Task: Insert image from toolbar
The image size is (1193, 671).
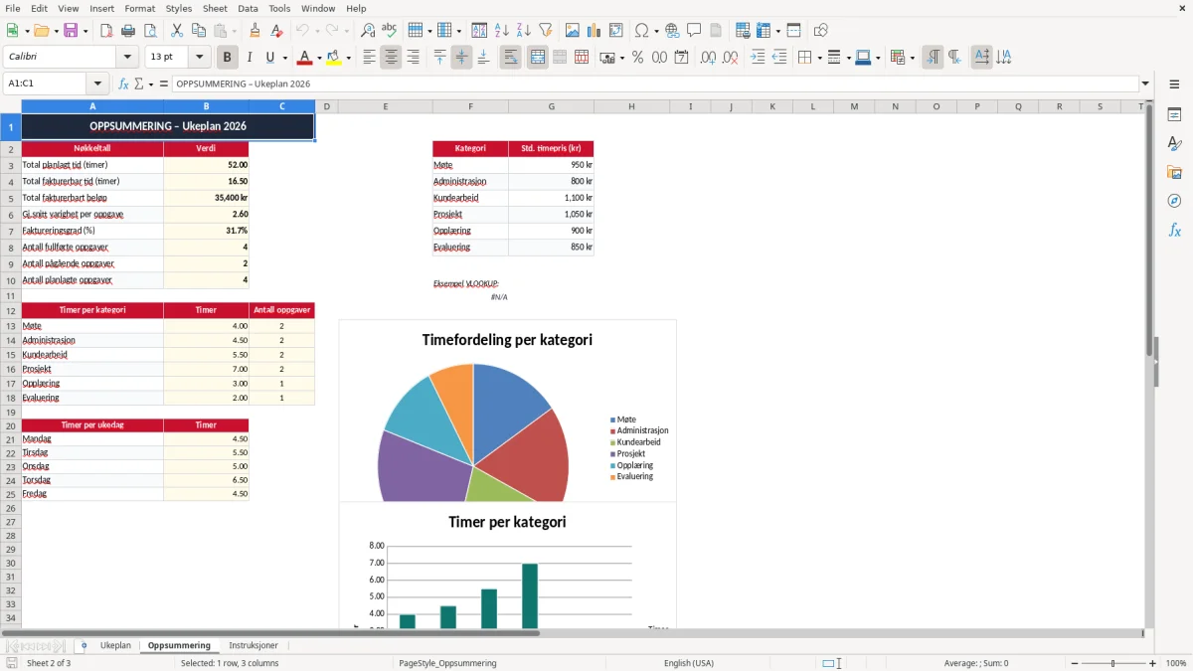Action: click(573, 31)
